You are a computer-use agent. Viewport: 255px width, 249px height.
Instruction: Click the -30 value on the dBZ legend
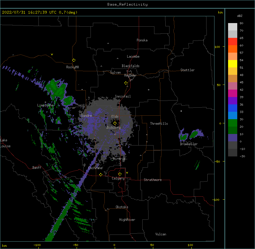242,156
